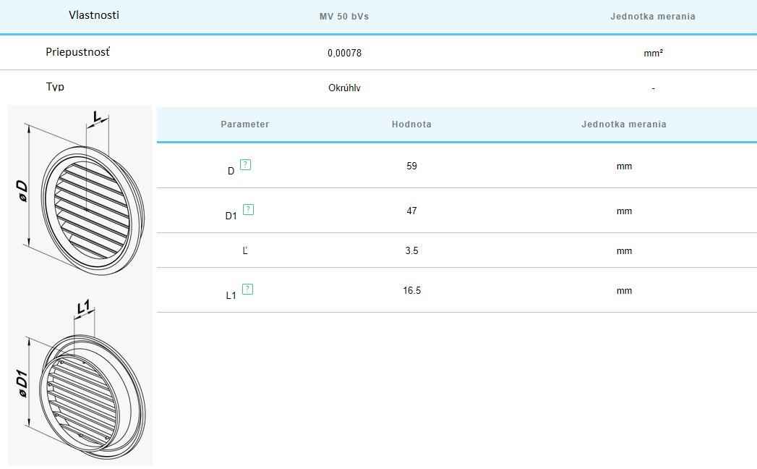The image size is (757, 469).
Task: Click the Typ row label
Action: pyautogui.click(x=55, y=87)
